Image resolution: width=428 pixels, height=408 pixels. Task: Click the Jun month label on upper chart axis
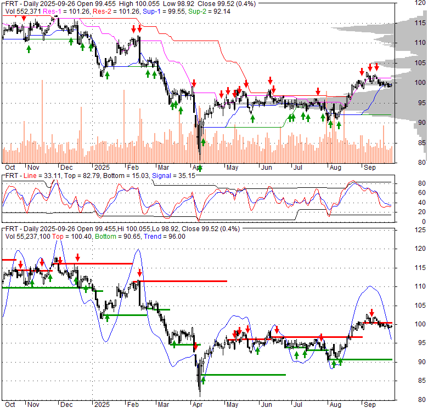(267, 167)
